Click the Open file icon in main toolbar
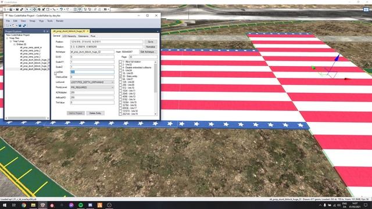 point(11,9)
